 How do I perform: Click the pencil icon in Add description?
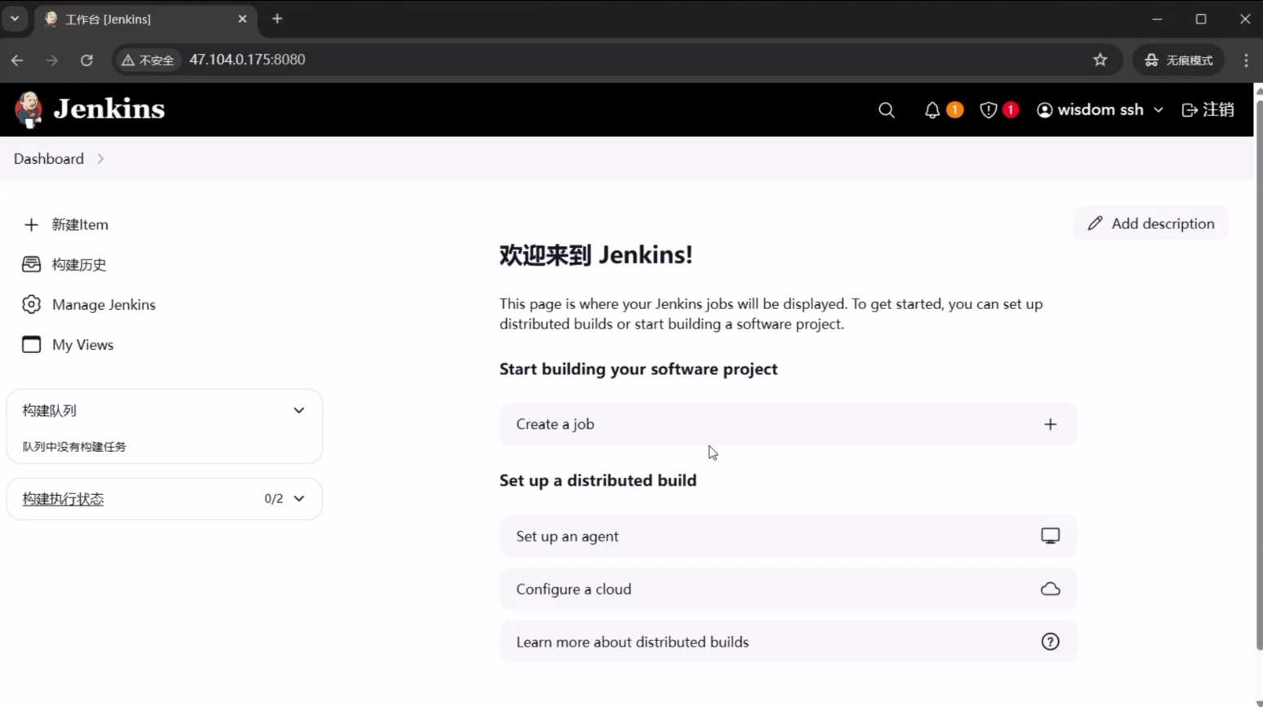1096,223
